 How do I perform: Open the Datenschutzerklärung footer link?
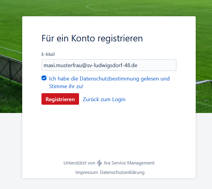122,172
